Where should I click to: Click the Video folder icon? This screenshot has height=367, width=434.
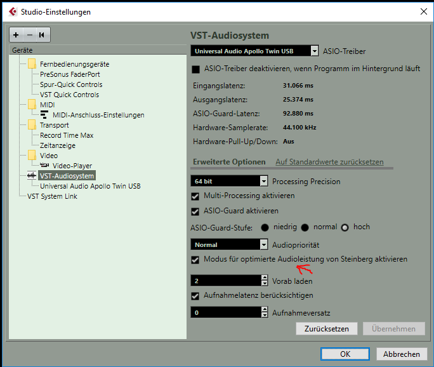(x=32, y=155)
